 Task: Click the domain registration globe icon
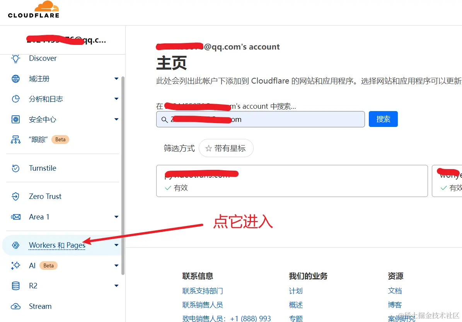pos(15,79)
